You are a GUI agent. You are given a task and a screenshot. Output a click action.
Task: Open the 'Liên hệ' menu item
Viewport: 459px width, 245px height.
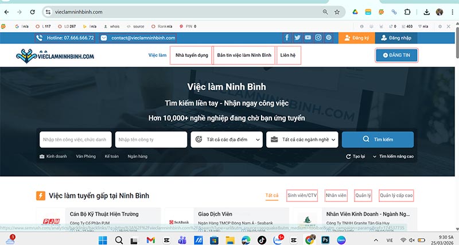point(288,55)
